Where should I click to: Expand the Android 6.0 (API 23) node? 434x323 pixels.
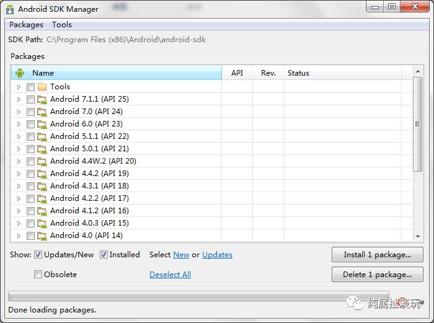click(19, 124)
